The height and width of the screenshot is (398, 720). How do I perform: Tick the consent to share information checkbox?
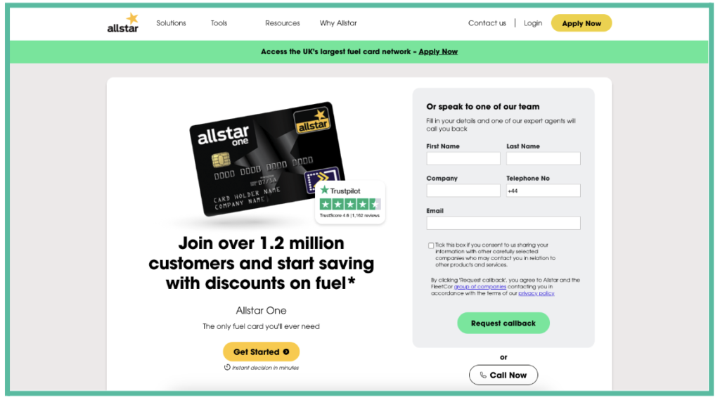[431, 245]
